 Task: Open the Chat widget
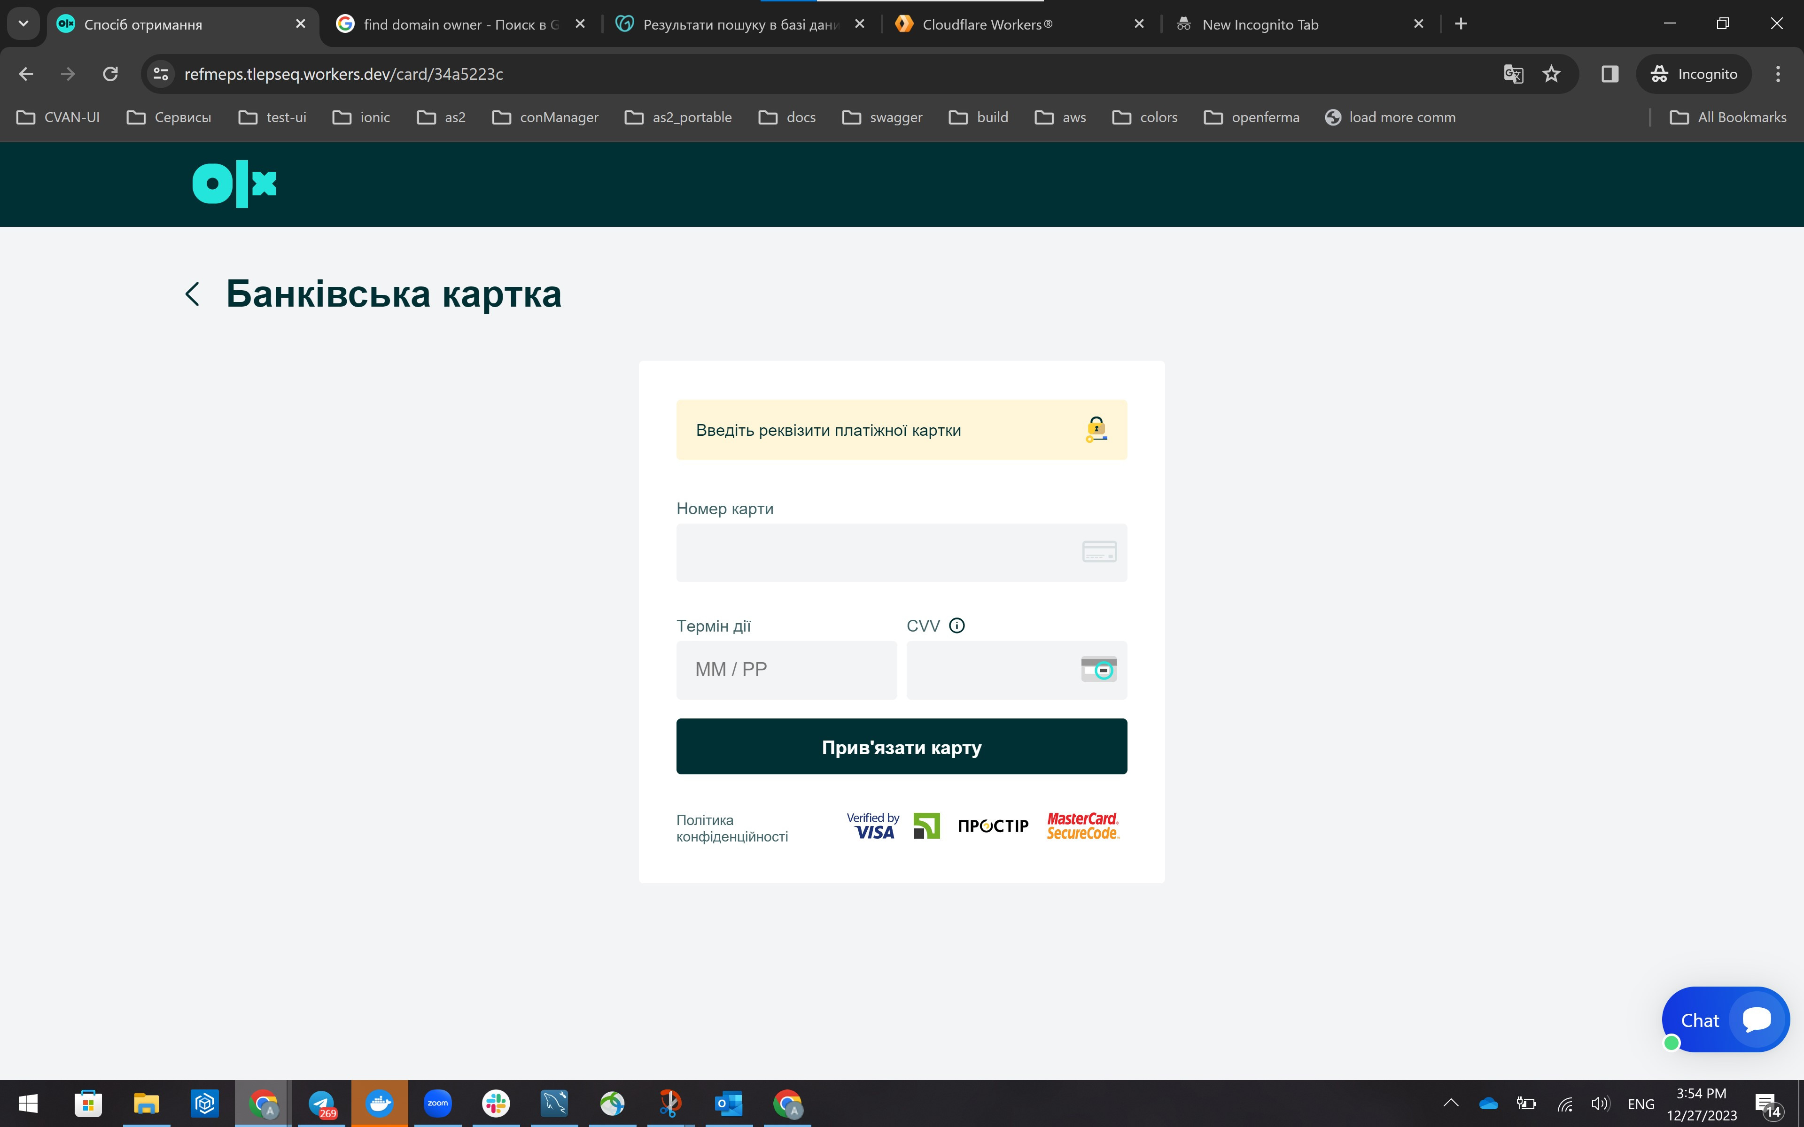tap(1725, 1019)
